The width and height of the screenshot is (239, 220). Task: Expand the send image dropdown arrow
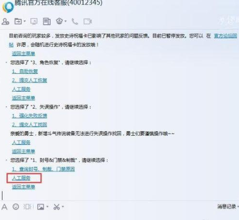point(47,206)
